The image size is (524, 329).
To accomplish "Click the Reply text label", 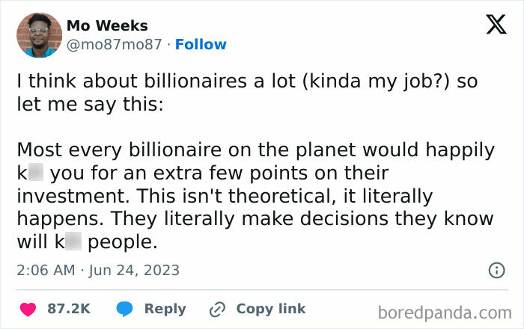I will pyautogui.click(x=165, y=309).
